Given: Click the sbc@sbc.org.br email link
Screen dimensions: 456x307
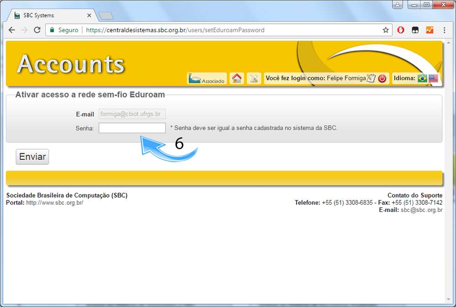Looking at the screenshot, I should coord(422,210).
